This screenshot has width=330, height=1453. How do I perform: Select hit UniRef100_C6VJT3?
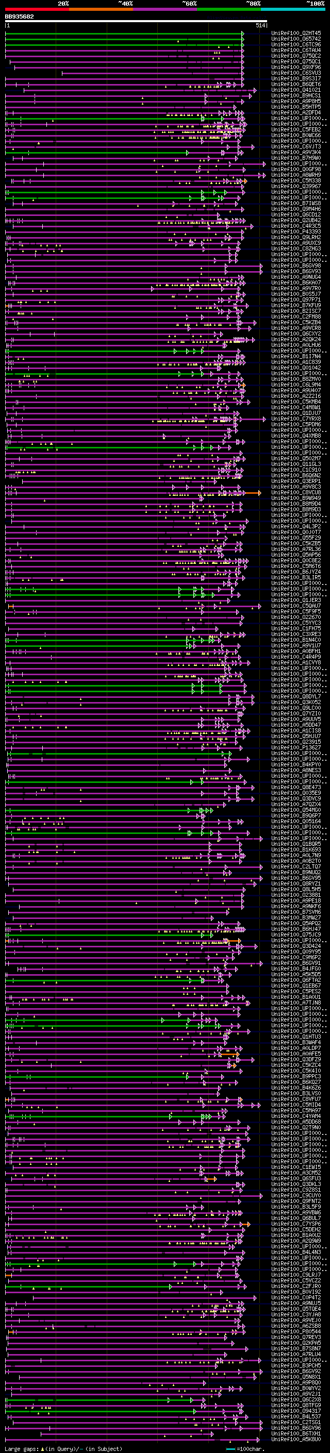point(296,147)
